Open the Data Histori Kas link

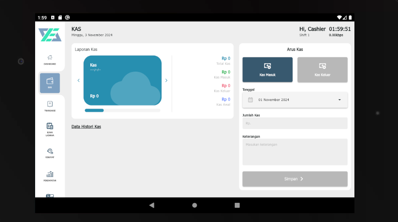click(86, 127)
